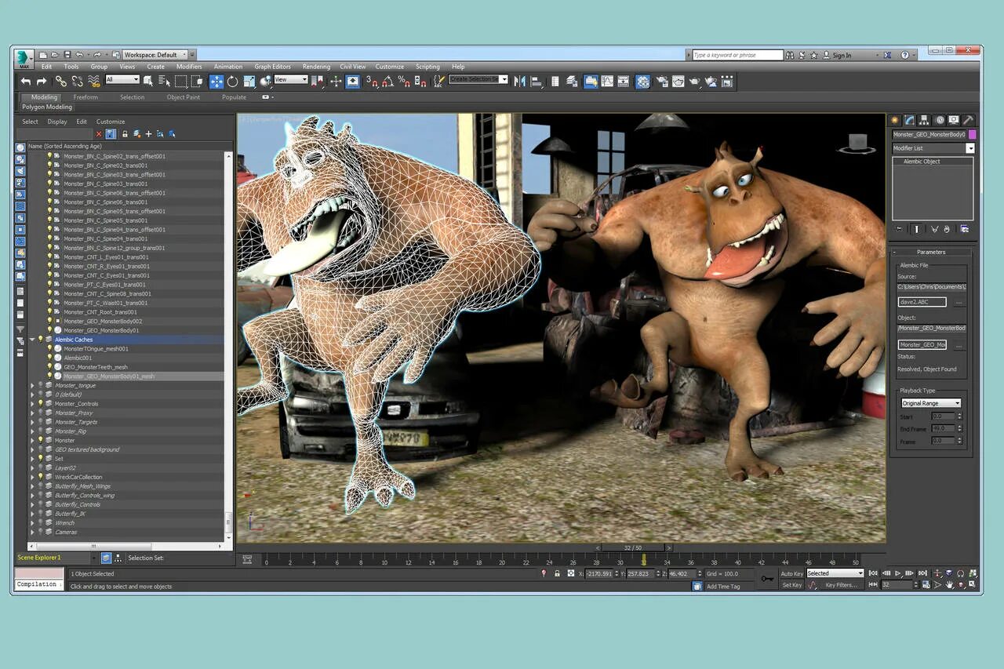Open the View reference coordinate dropdown

point(291,79)
